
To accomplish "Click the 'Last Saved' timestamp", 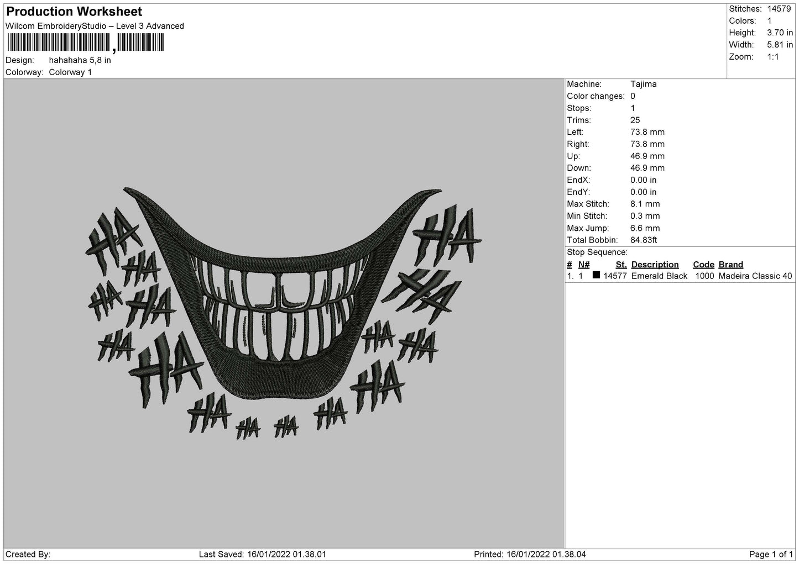I will pyautogui.click(x=262, y=555).
